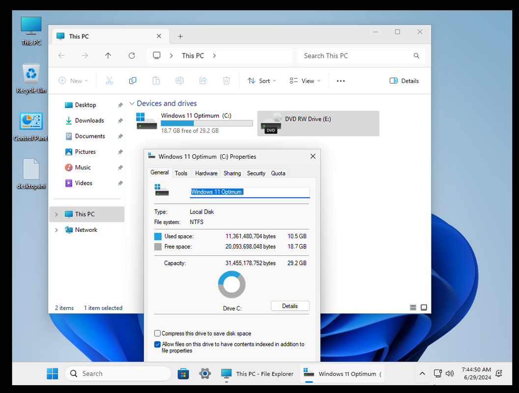The width and height of the screenshot is (519, 393).
Task: Open the View dropdown
Action: (x=305, y=81)
